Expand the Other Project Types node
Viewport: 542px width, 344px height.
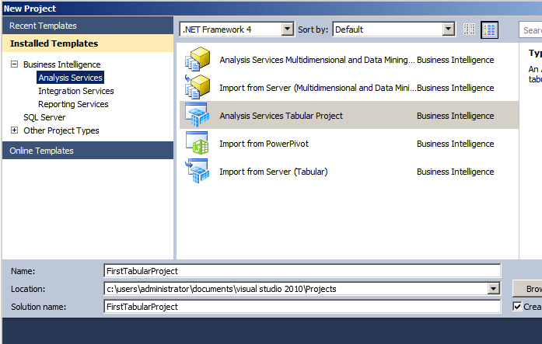pos(14,130)
